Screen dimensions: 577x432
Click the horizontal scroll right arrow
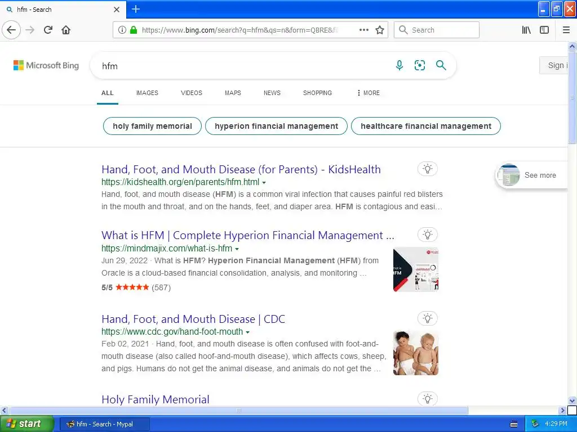click(562, 410)
